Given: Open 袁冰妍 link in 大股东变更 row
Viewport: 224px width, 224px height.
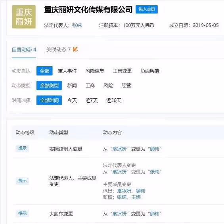Looking at the screenshot, I should pyautogui.click(x=120, y=214).
